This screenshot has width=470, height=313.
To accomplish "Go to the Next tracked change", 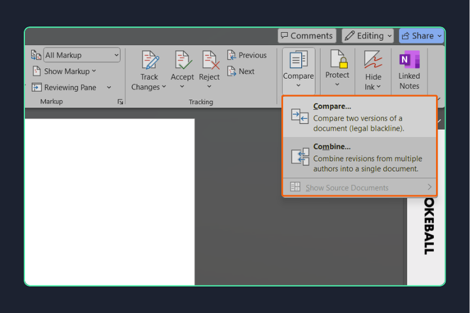I will [241, 71].
